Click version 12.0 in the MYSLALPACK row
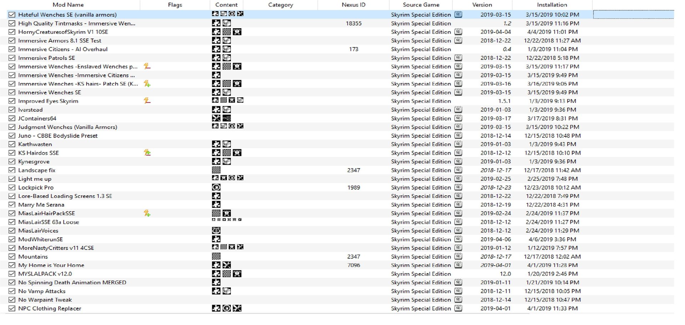685x325 pixels. (x=505, y=274)
